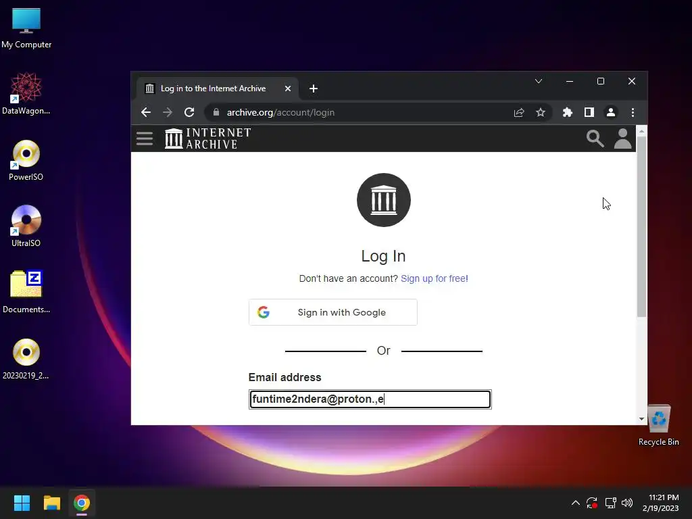Viewport: 692px width, 519px height.
Task: Show hidden tray icons chevron
Action: (x=576, y=503)
